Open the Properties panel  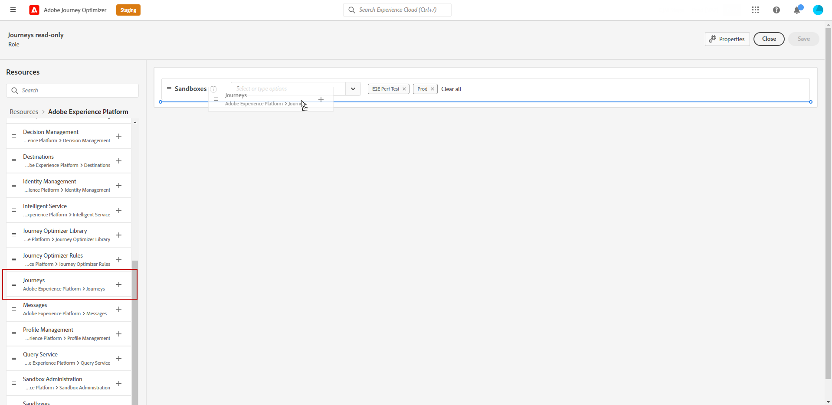point(727,39)
